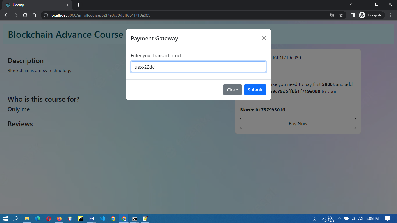Open site information for localhost

46,15
